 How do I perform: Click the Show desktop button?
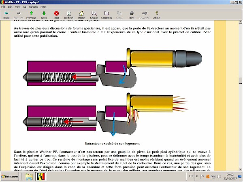point(240,176)
